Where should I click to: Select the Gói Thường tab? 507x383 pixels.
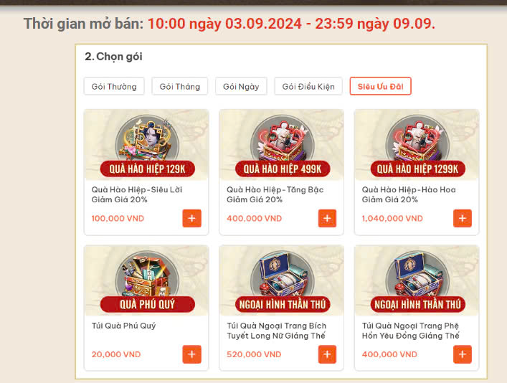(114, 86)
